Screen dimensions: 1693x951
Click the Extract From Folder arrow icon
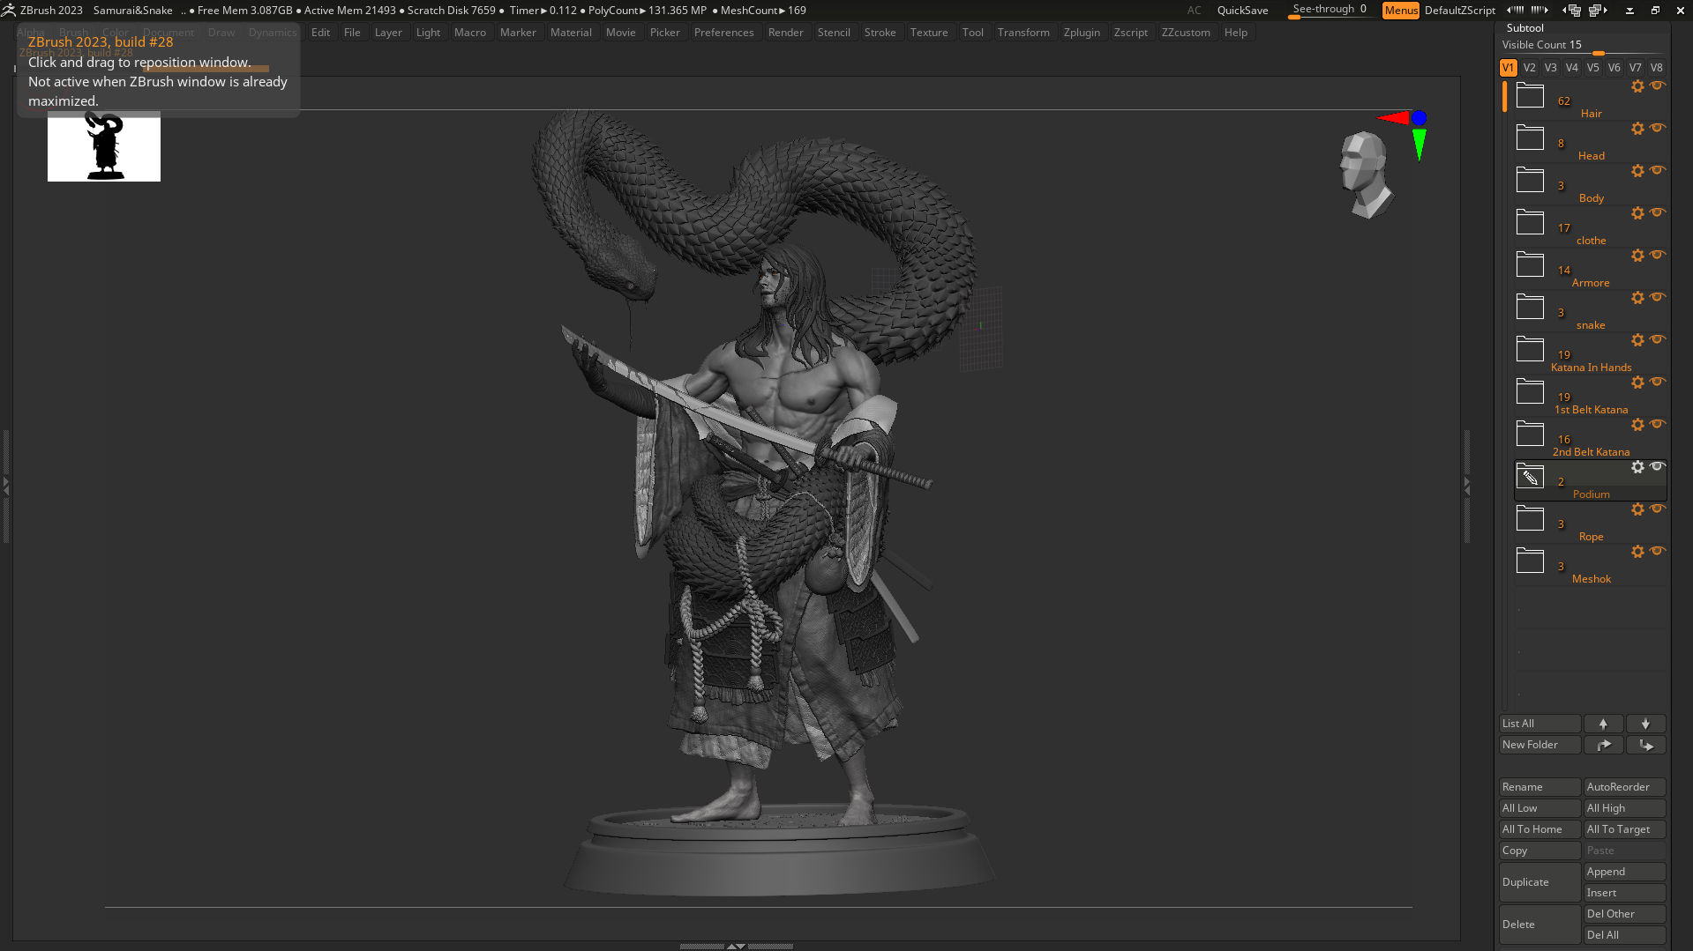point(1603,745)
